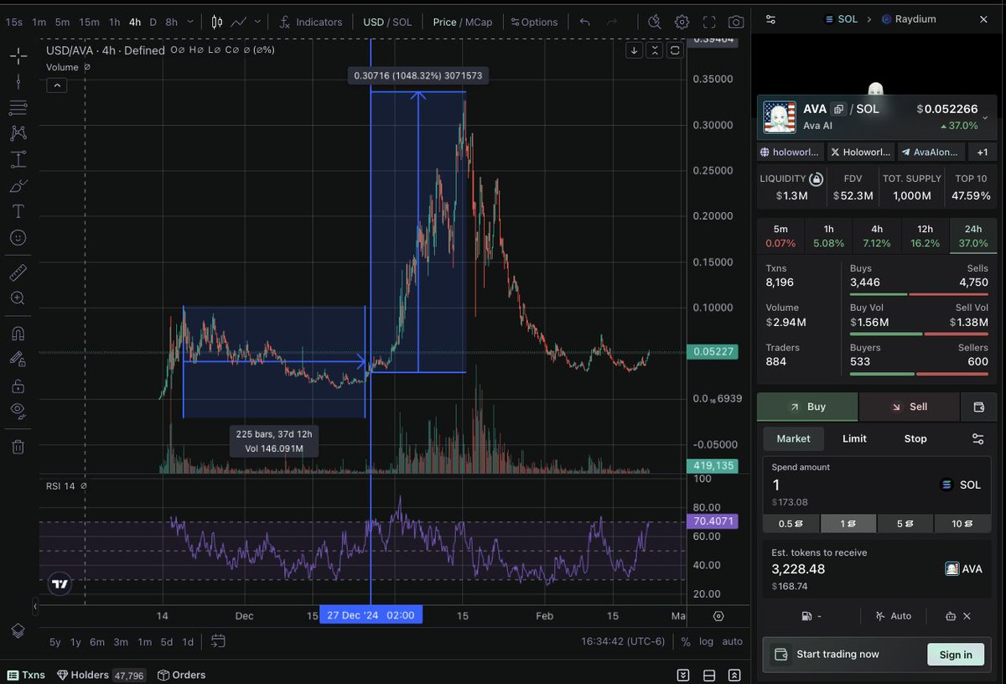Switch to line chart style
Image resolution: width=1006 pixels, height=684 pixels.
[x=239, y=22]
